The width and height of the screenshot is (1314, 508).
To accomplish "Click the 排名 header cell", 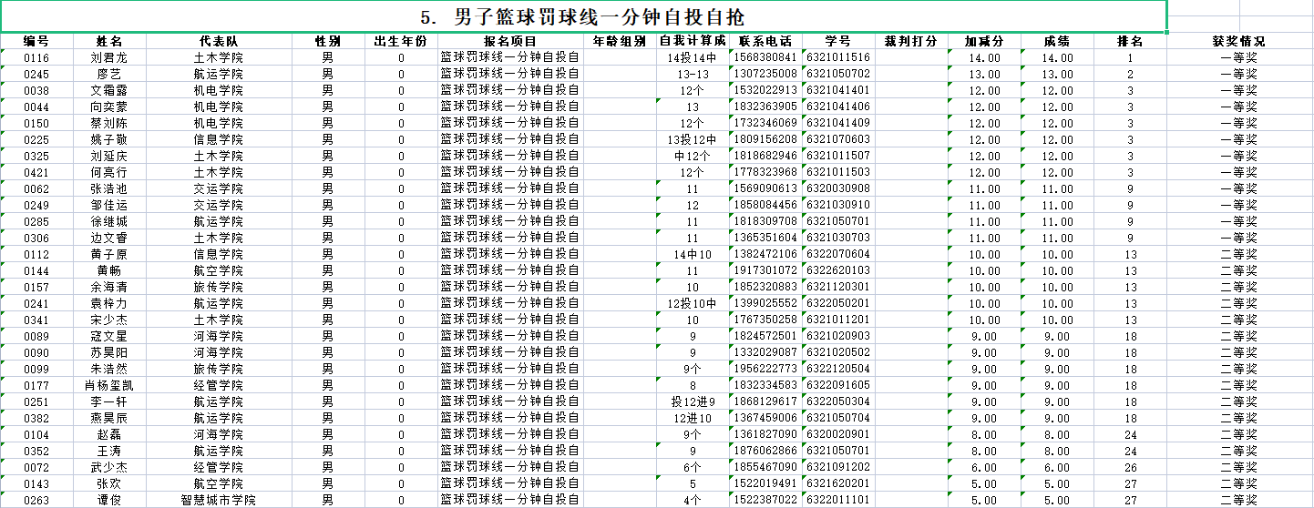I will tap(1130, 42).
